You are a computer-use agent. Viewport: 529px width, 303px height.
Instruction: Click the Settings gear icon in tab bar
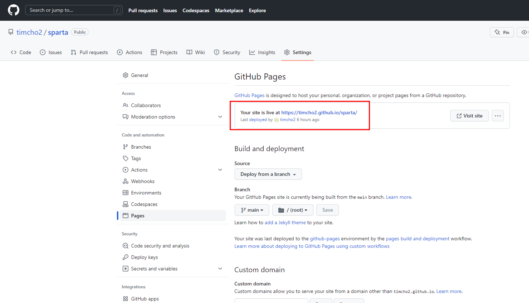287,52
